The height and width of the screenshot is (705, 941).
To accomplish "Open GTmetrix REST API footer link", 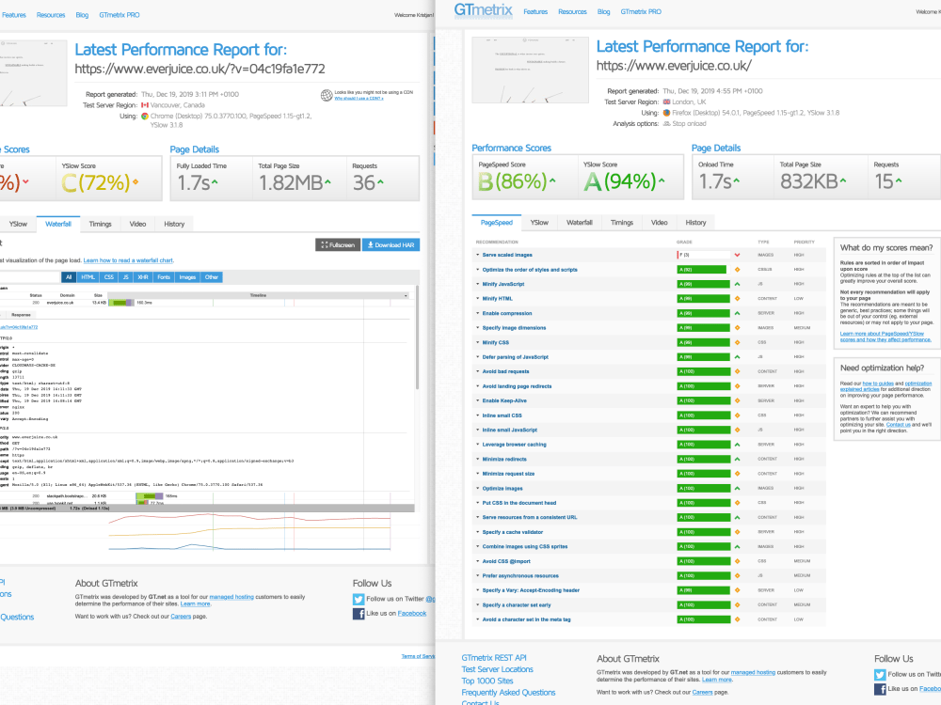I will click(493, 658).
